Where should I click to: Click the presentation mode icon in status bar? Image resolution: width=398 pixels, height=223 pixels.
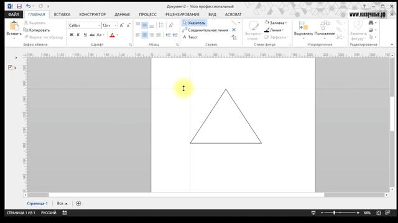pyautogui.click(x=313, y=213)
